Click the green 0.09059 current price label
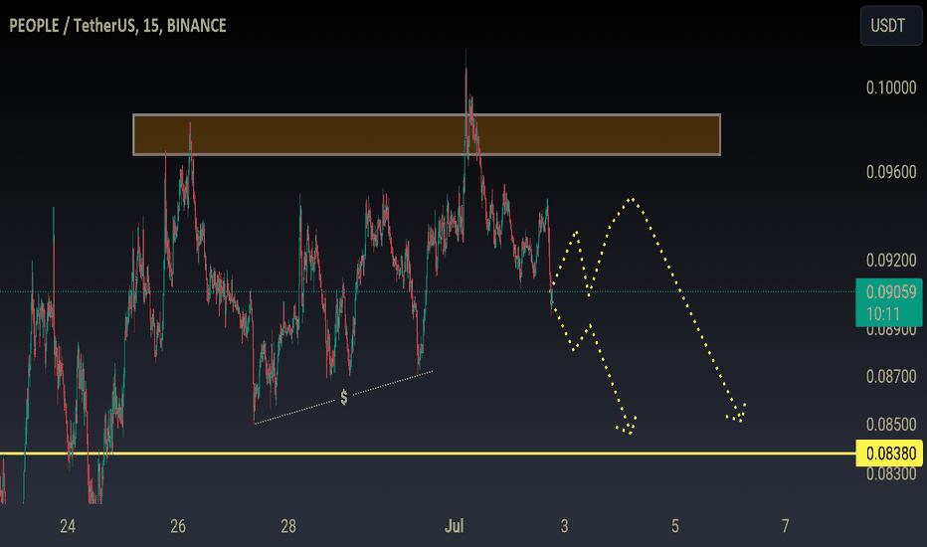This screenshot has height=547, width=927. [x=890, y=291]
